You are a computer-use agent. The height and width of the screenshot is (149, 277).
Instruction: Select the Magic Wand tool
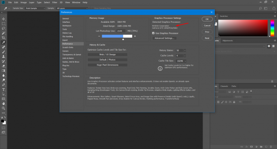click(4, 33)
